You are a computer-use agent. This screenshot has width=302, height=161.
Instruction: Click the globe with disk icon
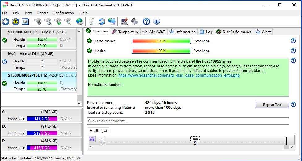79,22
